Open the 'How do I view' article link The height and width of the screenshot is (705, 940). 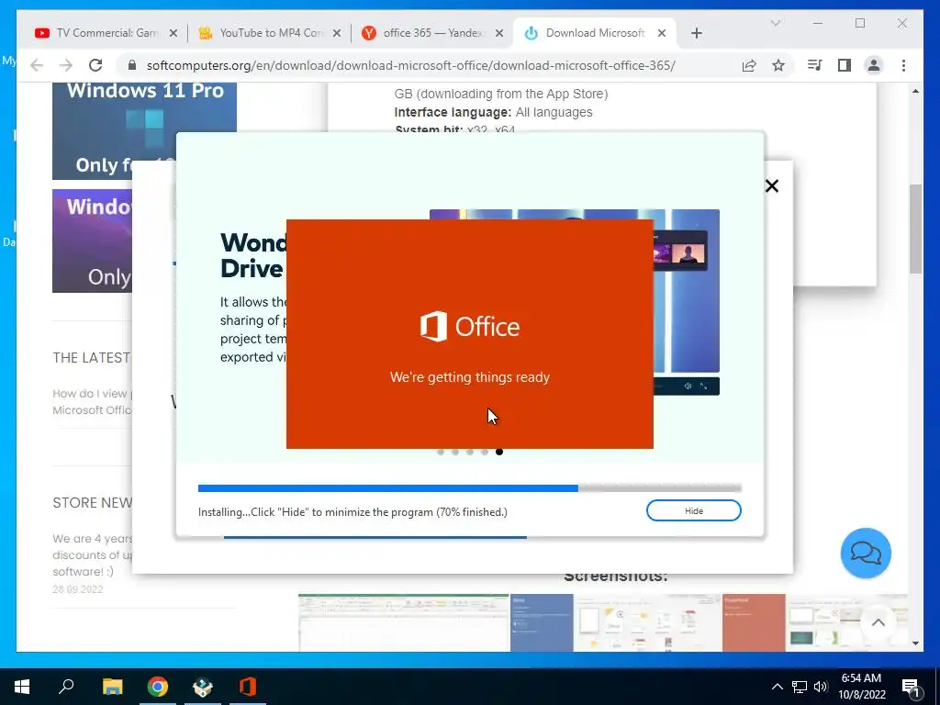pyautogui.click(x=92, y=402)
